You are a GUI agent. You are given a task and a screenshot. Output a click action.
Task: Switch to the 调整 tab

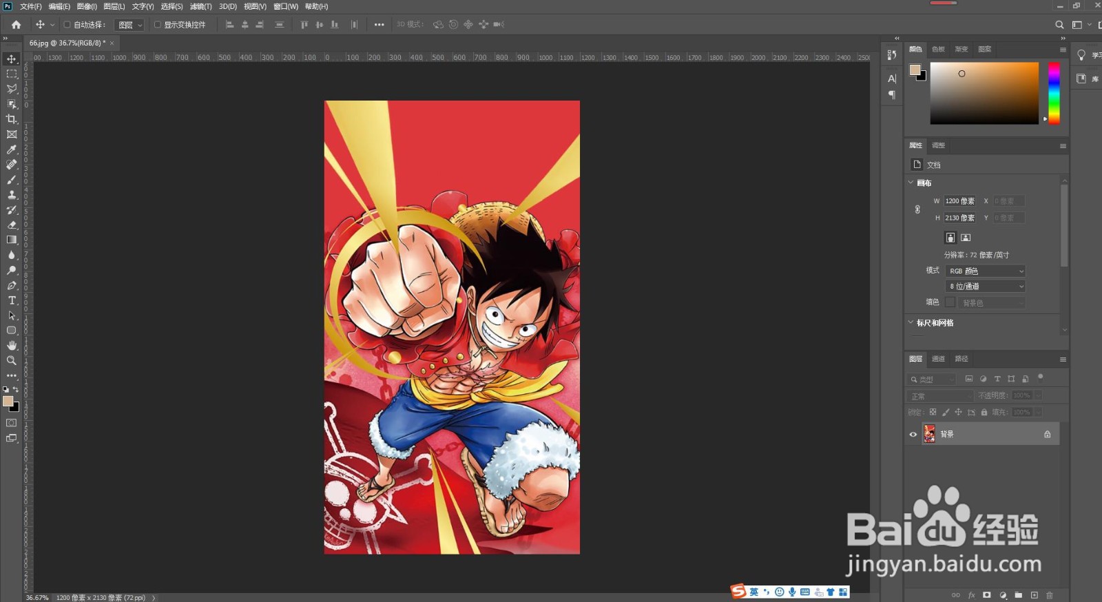938,145
